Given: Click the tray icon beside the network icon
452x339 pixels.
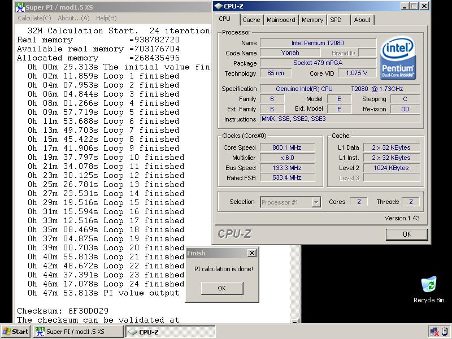Looking at the screenshot, I should 444,332.
